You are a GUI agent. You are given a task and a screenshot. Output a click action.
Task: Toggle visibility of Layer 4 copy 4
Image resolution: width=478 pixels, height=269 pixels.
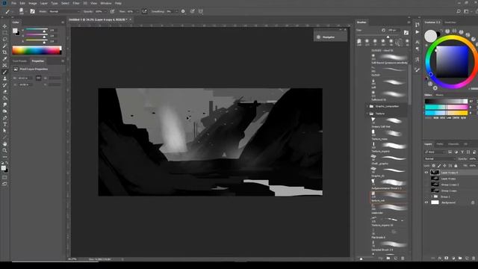[x=426, y=173]
